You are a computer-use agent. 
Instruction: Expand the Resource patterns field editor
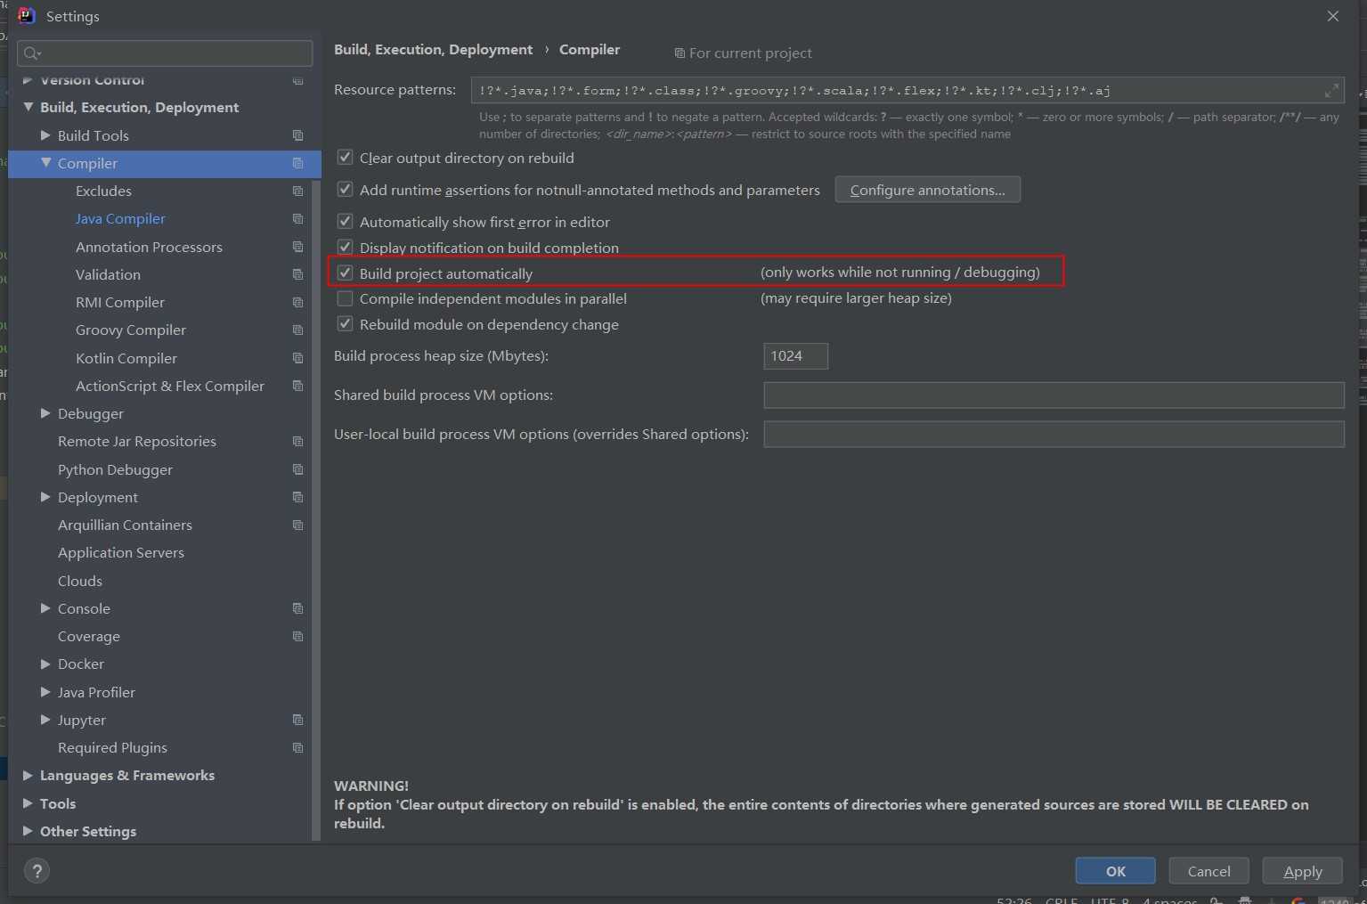pyautogui.click(x=1331, y=90)
